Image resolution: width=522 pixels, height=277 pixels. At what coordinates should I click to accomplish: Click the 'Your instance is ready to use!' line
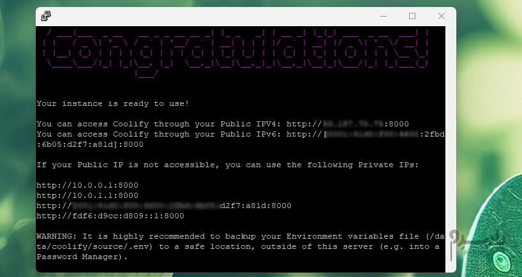[113, 103]
